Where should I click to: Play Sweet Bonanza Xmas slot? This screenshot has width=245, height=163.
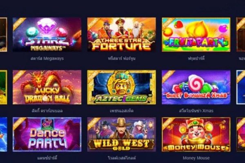tap(196, 87)
